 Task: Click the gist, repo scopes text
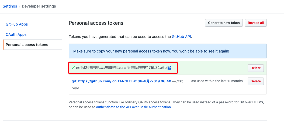pos(75,88)
